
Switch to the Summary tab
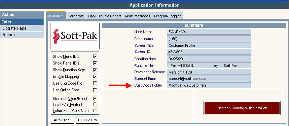56,16
